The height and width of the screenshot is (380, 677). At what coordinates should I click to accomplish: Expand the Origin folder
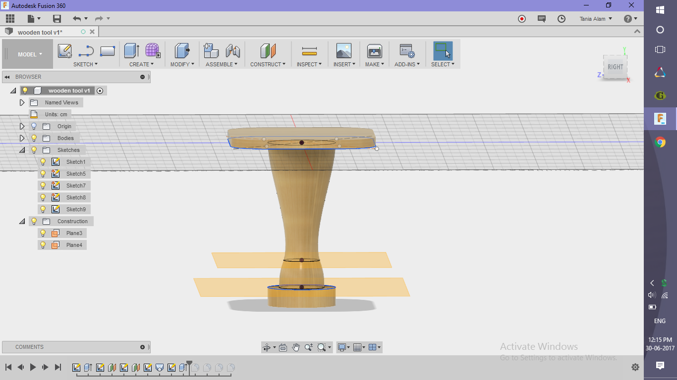pos(22,126)
